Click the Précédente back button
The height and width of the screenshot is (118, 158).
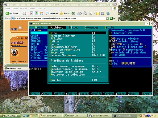(x=12, y=13)
